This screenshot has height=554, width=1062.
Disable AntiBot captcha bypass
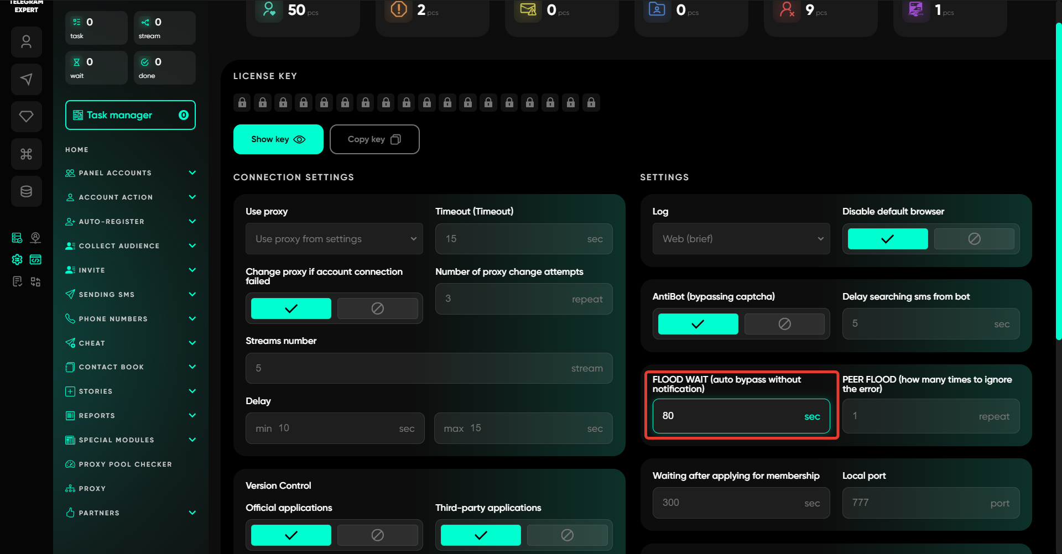coord(784,324)
